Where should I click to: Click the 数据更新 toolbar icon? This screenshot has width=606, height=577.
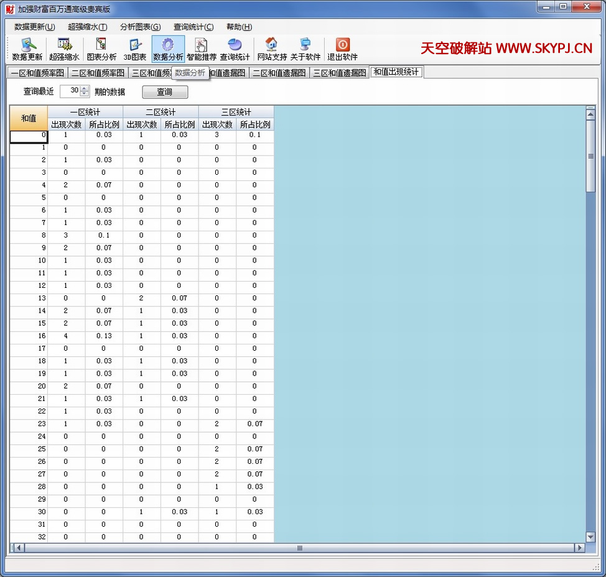click(27, 49)
